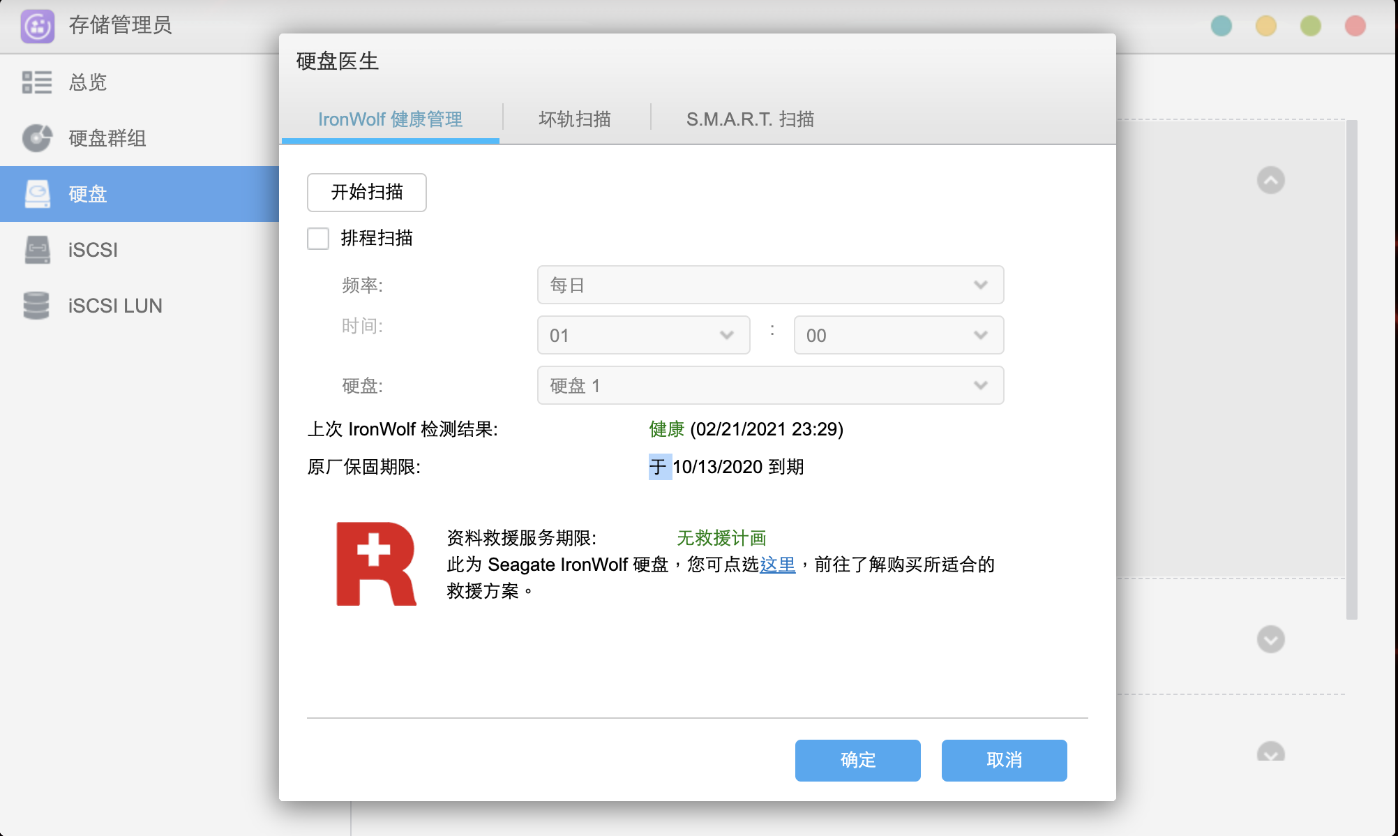Cancel dialog with the 取消 button
The image size is (1398, 836).
click(1005, 761)
